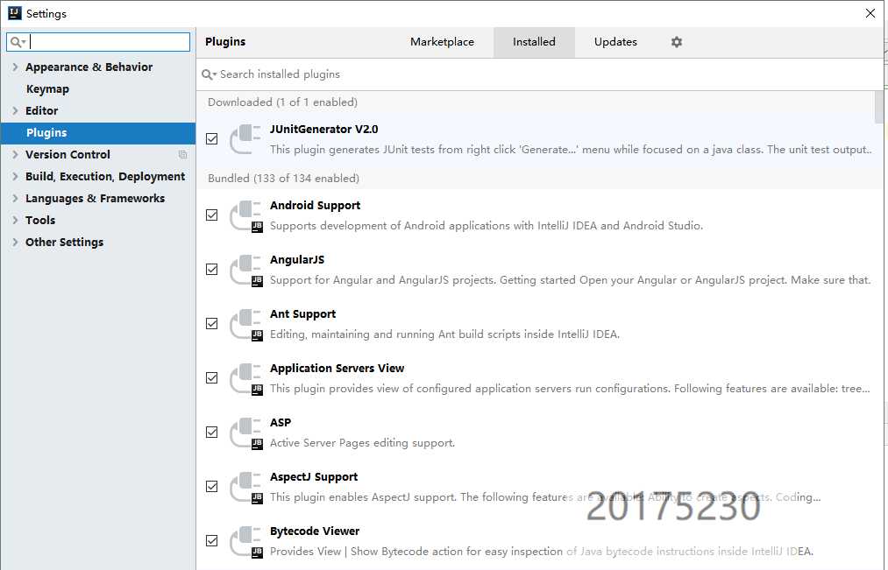
Task: Close the Settings dialog
Action: pos(870,13)
